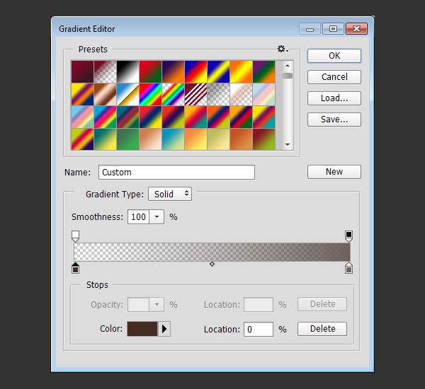Select the blue, yellow, blue gradient preset
The width and height of the screenshot is (425, 389).
[x=218, y=71]
